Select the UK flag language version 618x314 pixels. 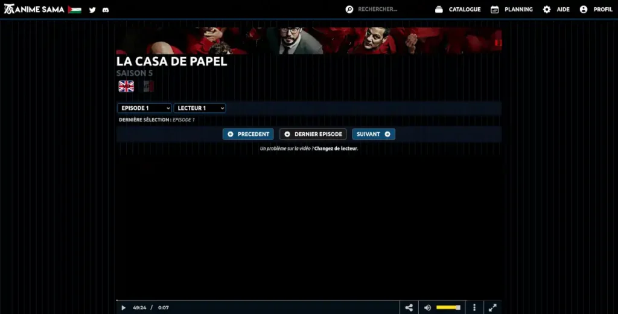[x=126, y=86]
